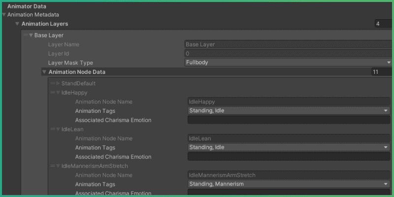394x197 pixels.
Task: Collapse the IdleLean node entry
Action: (x=58, y=130)
